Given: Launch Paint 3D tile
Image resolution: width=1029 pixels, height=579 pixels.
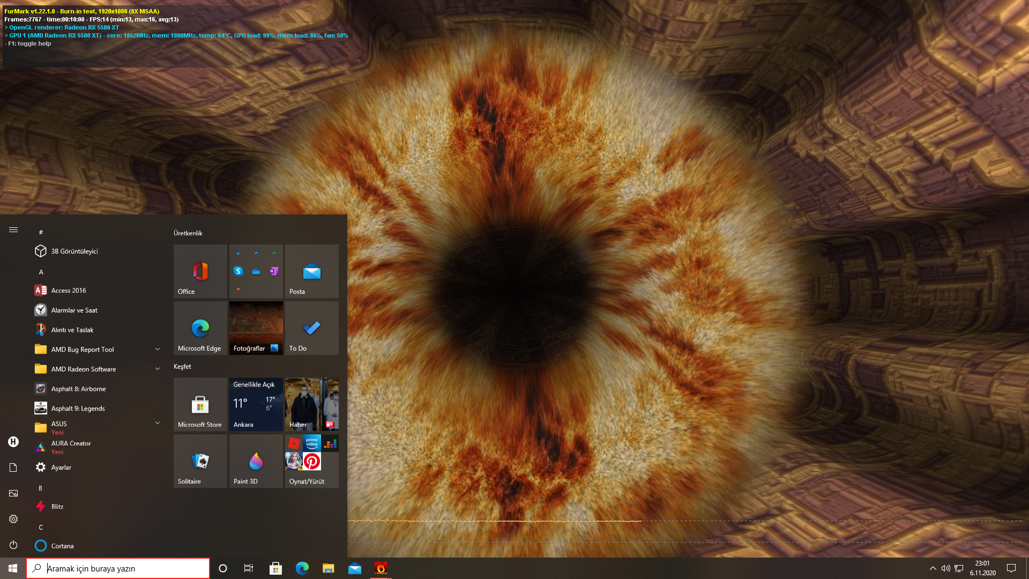Looking at the screenshot, I should [256, 461].
